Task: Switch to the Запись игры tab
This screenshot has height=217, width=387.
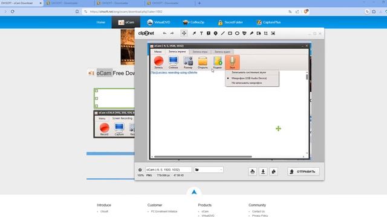Action: click(x=200, y=52)
